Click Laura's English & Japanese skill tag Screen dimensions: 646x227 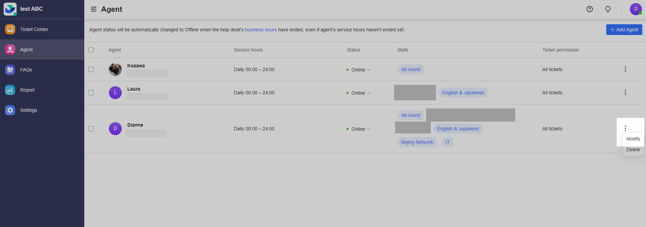[x=463, y=93]
